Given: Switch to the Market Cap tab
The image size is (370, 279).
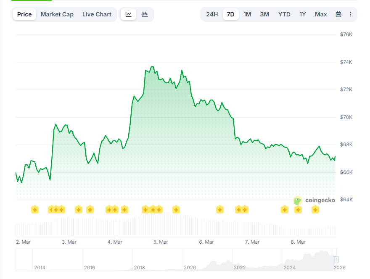Looking at the screenshot, I should click(57, 14).
